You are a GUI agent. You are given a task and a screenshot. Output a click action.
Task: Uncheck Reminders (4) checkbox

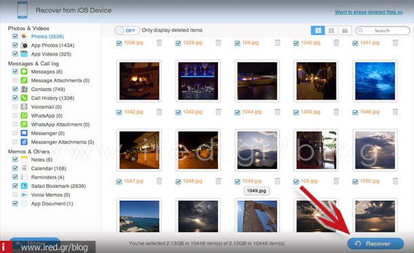coord(15,177)
